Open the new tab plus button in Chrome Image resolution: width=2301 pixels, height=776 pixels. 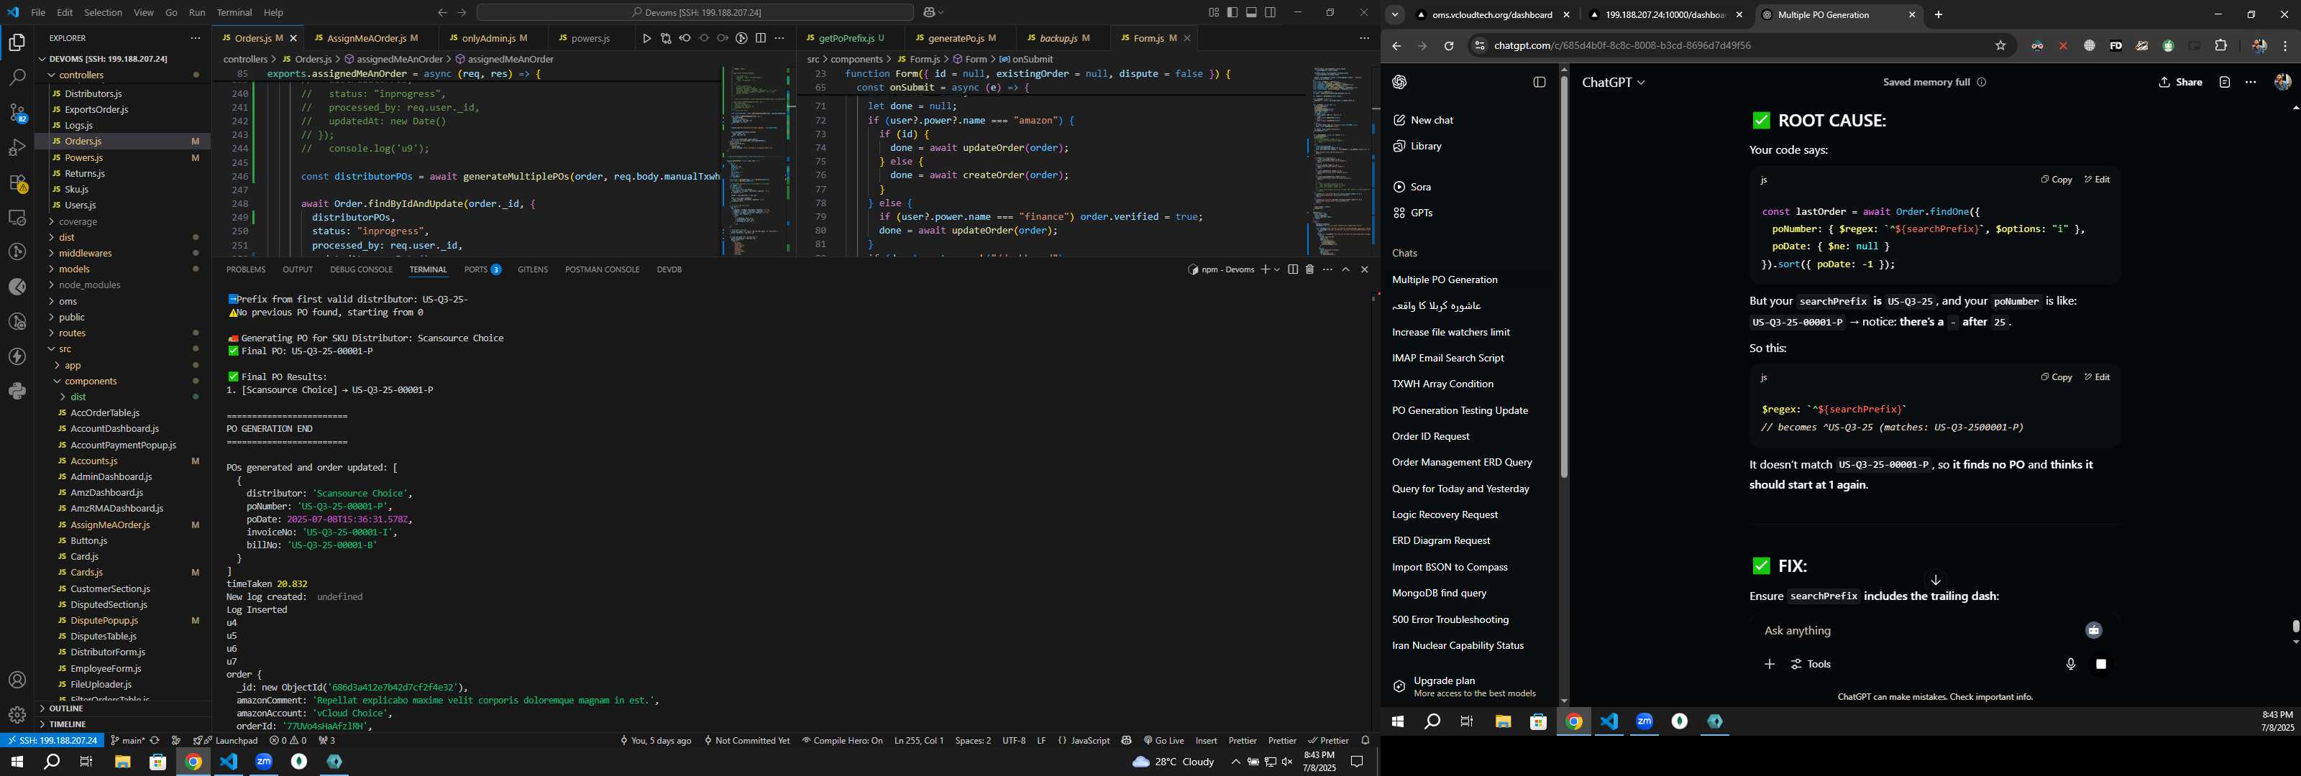click(x=1939, y=15)
